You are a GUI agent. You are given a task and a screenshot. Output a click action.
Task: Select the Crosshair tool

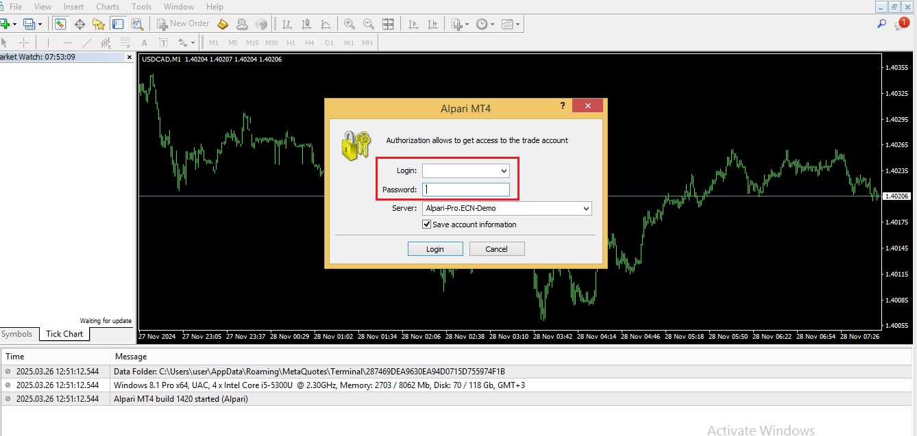(x=23, y=42)
